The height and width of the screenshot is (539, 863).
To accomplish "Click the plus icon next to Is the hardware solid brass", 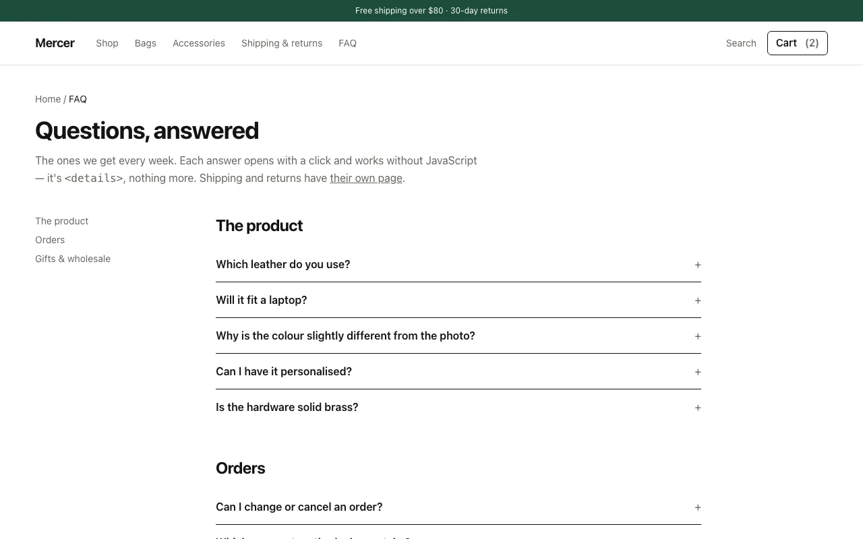I will [x=698, y=408].
